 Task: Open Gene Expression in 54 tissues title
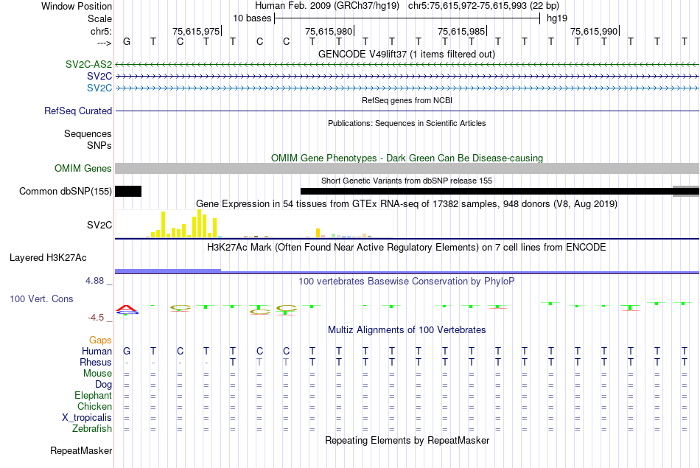407,204
